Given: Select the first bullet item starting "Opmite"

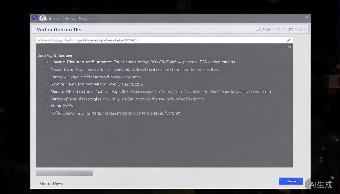Looking at the screenshot, I should (x=143, y=62).
